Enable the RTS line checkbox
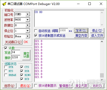107x90 pixels. (6, 71)
